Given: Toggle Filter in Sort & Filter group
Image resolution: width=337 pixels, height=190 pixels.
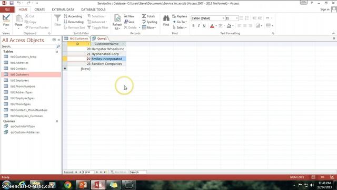Looking at the screenshot, I should [98, 27].
